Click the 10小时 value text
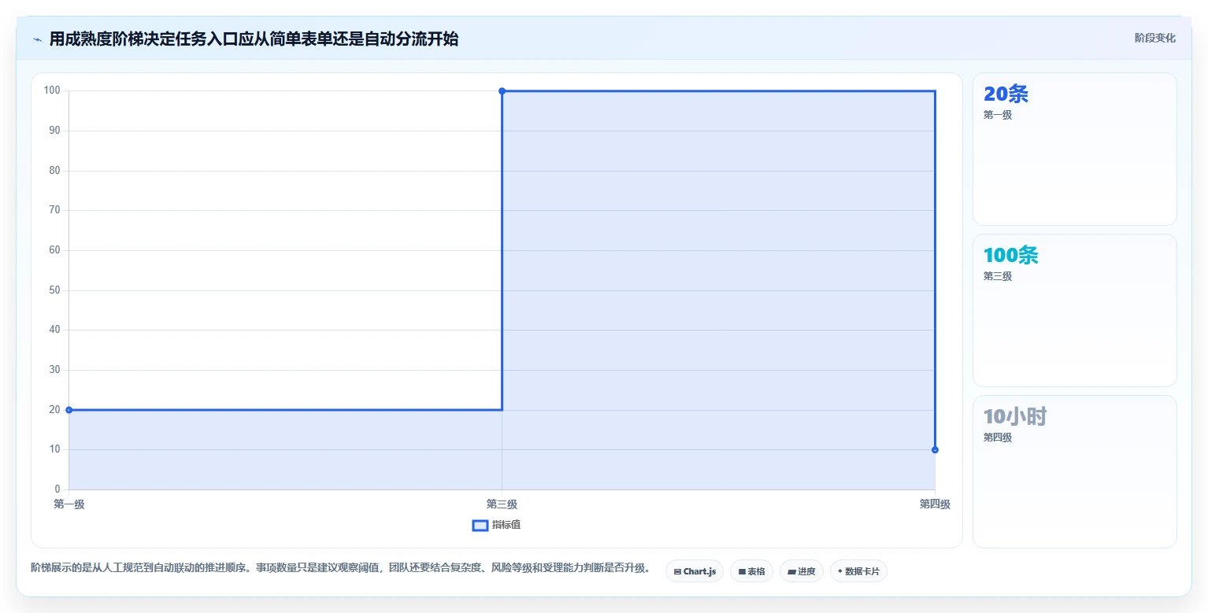1208x613 pixels. [1015, 416]
